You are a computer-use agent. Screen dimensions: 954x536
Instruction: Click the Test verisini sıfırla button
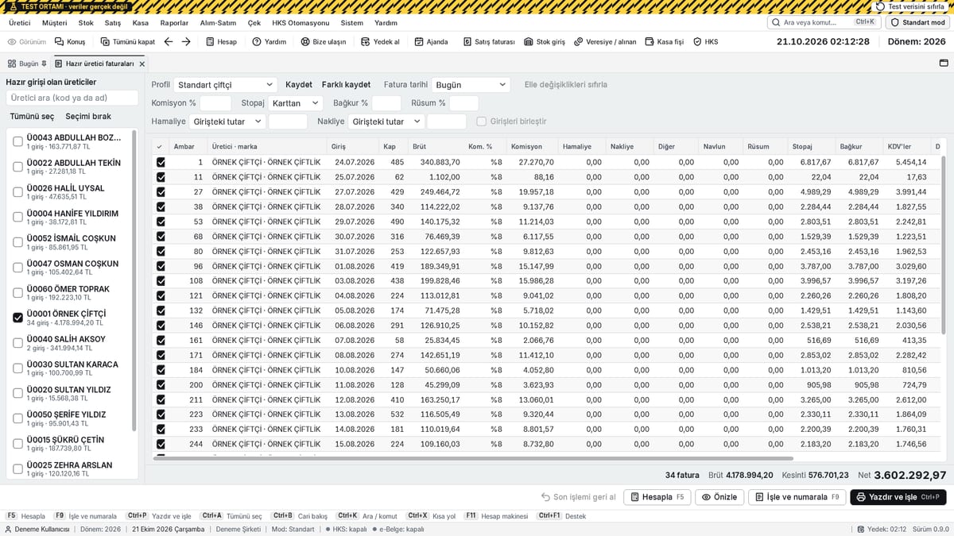tap(912, 6)
